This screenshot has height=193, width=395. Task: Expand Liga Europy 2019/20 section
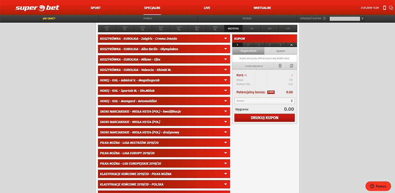click(164, 153)
